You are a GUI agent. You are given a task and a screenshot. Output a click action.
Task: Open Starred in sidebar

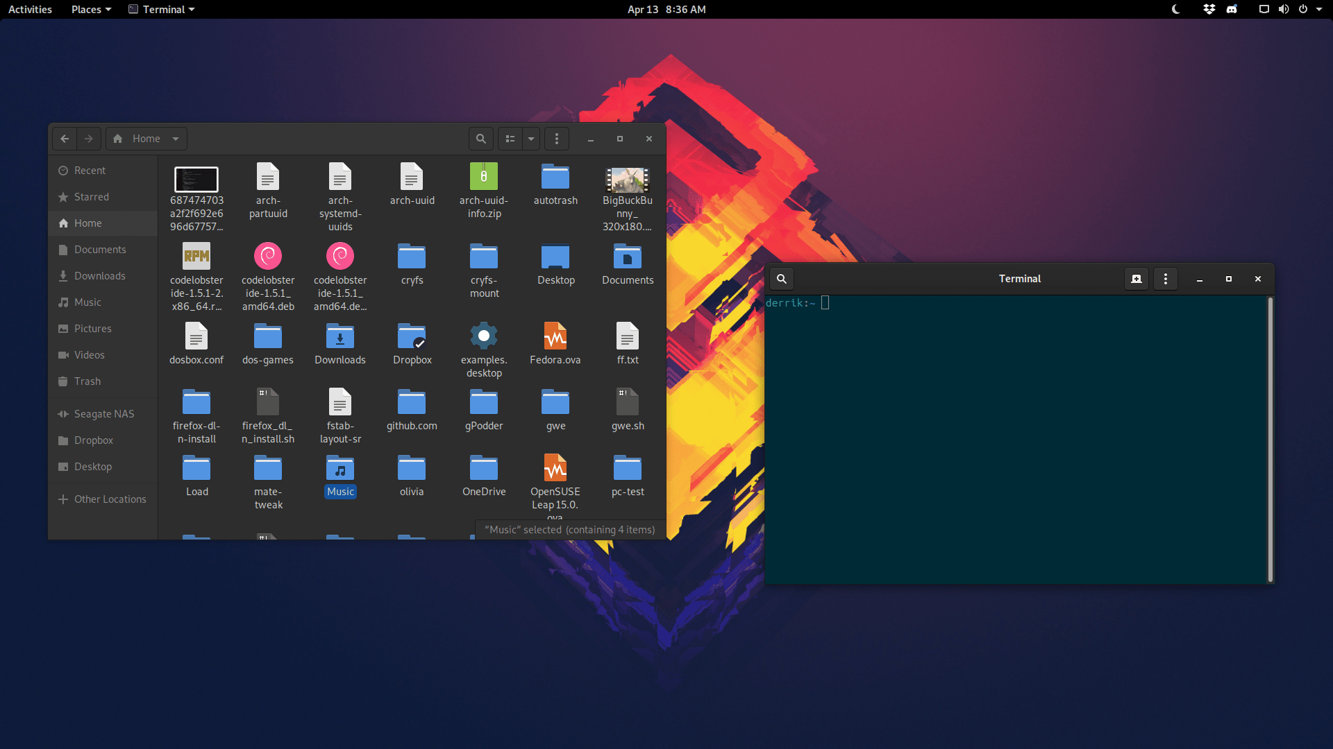click(x=103, y=197)
